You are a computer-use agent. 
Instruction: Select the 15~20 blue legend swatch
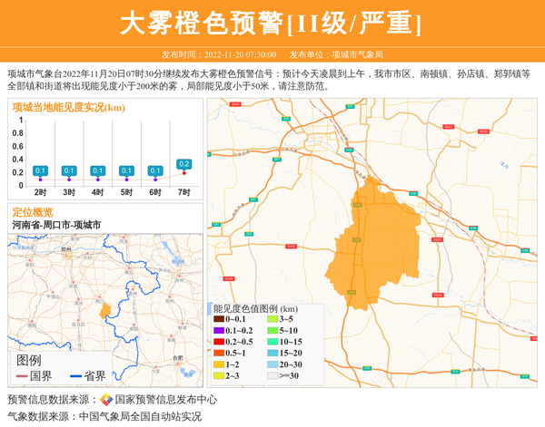click(272, 353)
